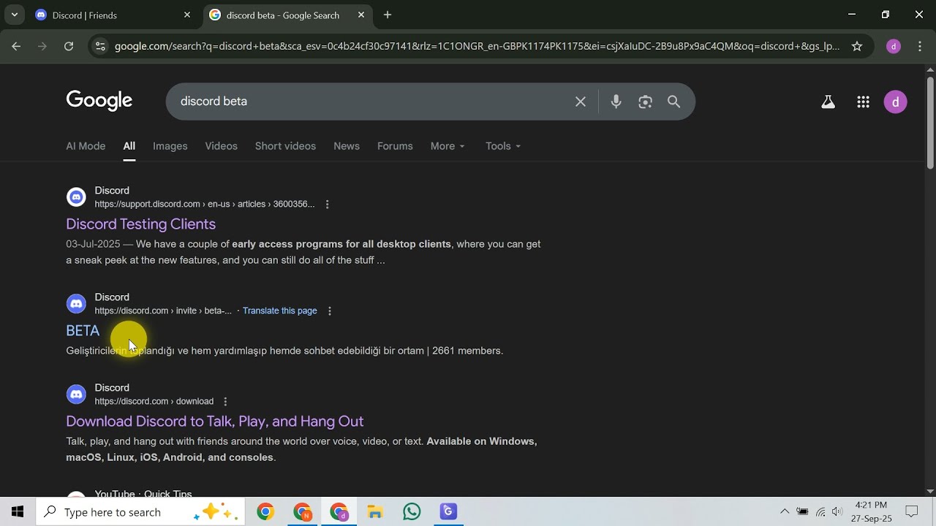Click the Chrome address bar URL
This screenshot has width=936, height=526.
pos(477,46)
